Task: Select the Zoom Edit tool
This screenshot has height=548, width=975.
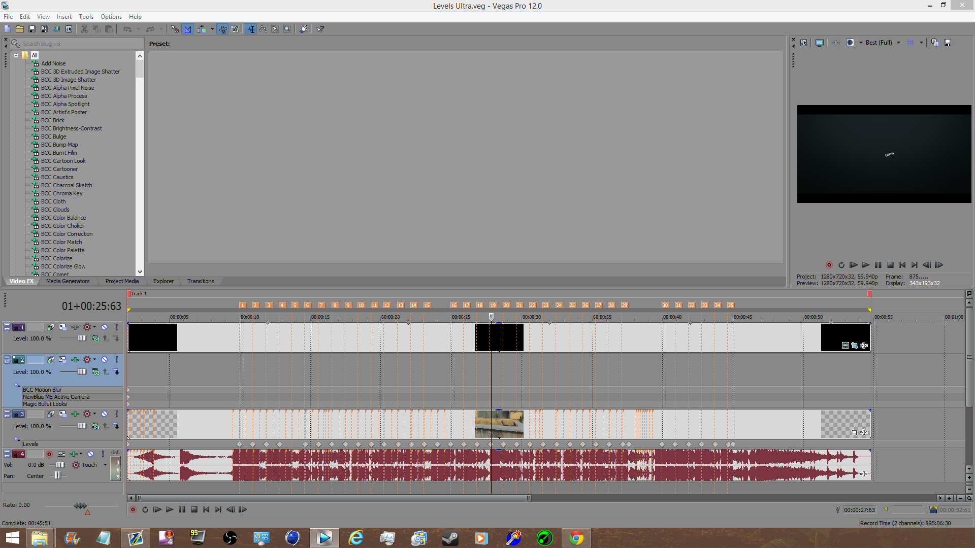Action: [x=287, y=29]
